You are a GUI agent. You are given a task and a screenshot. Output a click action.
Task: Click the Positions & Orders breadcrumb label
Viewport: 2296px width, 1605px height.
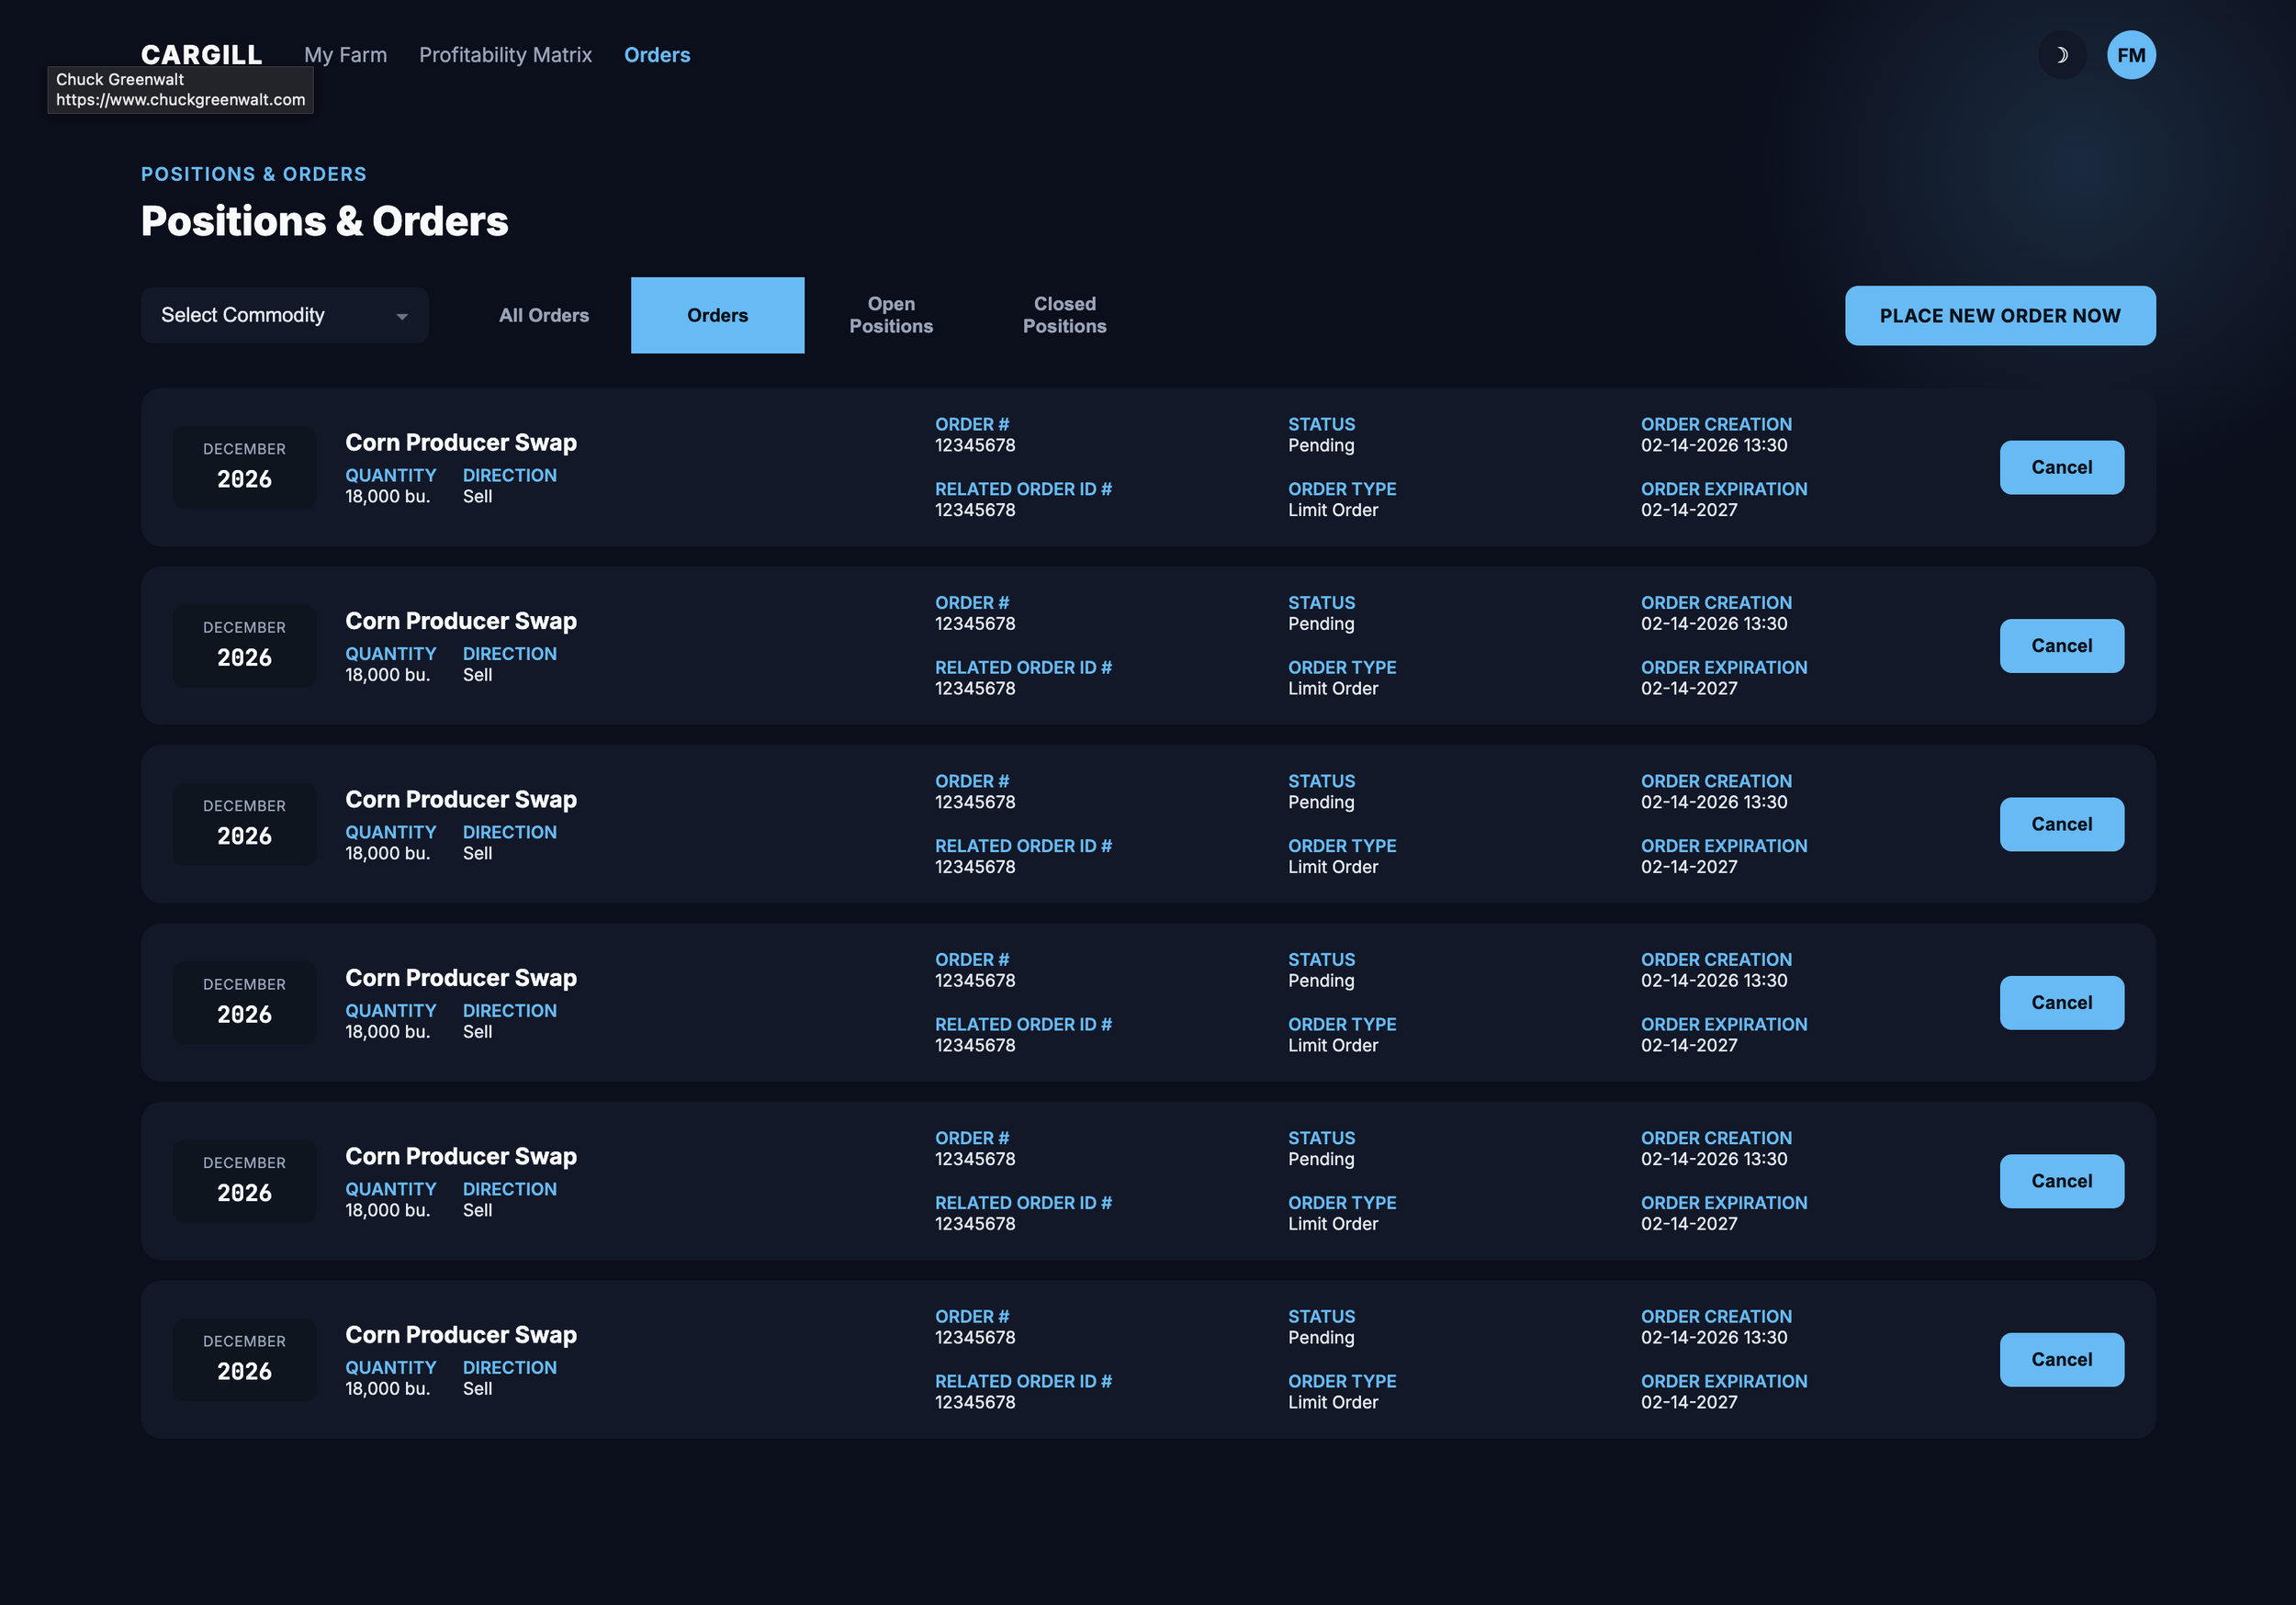click(254, 174)
